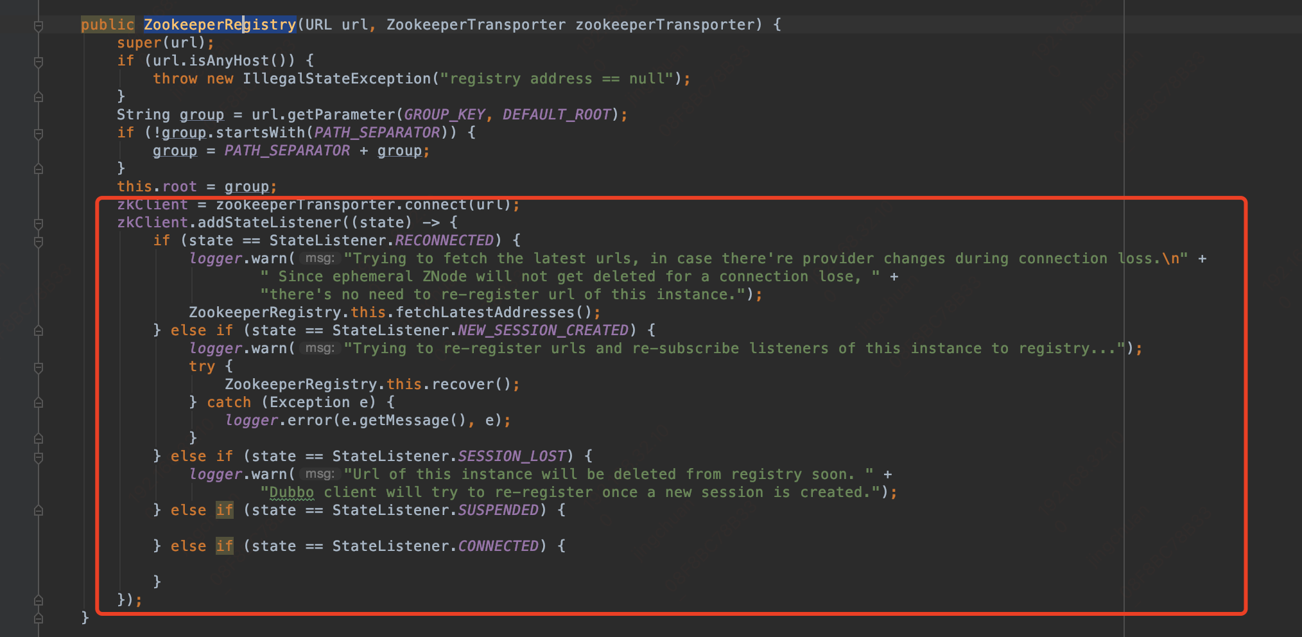Click 'super' in the super(url) call
1302x637 pixels.
[x=139, y=42]
